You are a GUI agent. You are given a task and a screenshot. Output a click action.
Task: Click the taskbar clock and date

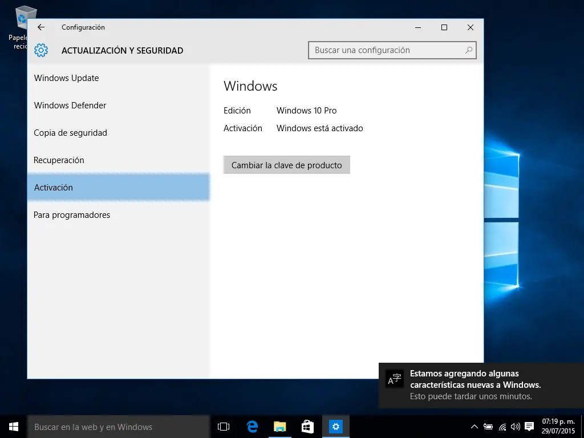click(558, 427)
